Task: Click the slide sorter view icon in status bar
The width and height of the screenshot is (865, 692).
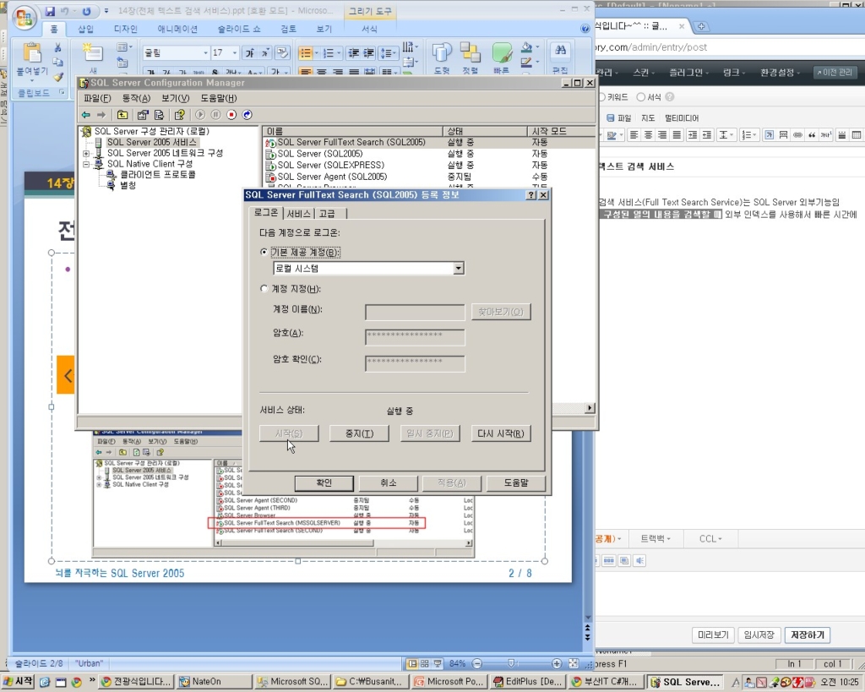Action: [424, 663]
